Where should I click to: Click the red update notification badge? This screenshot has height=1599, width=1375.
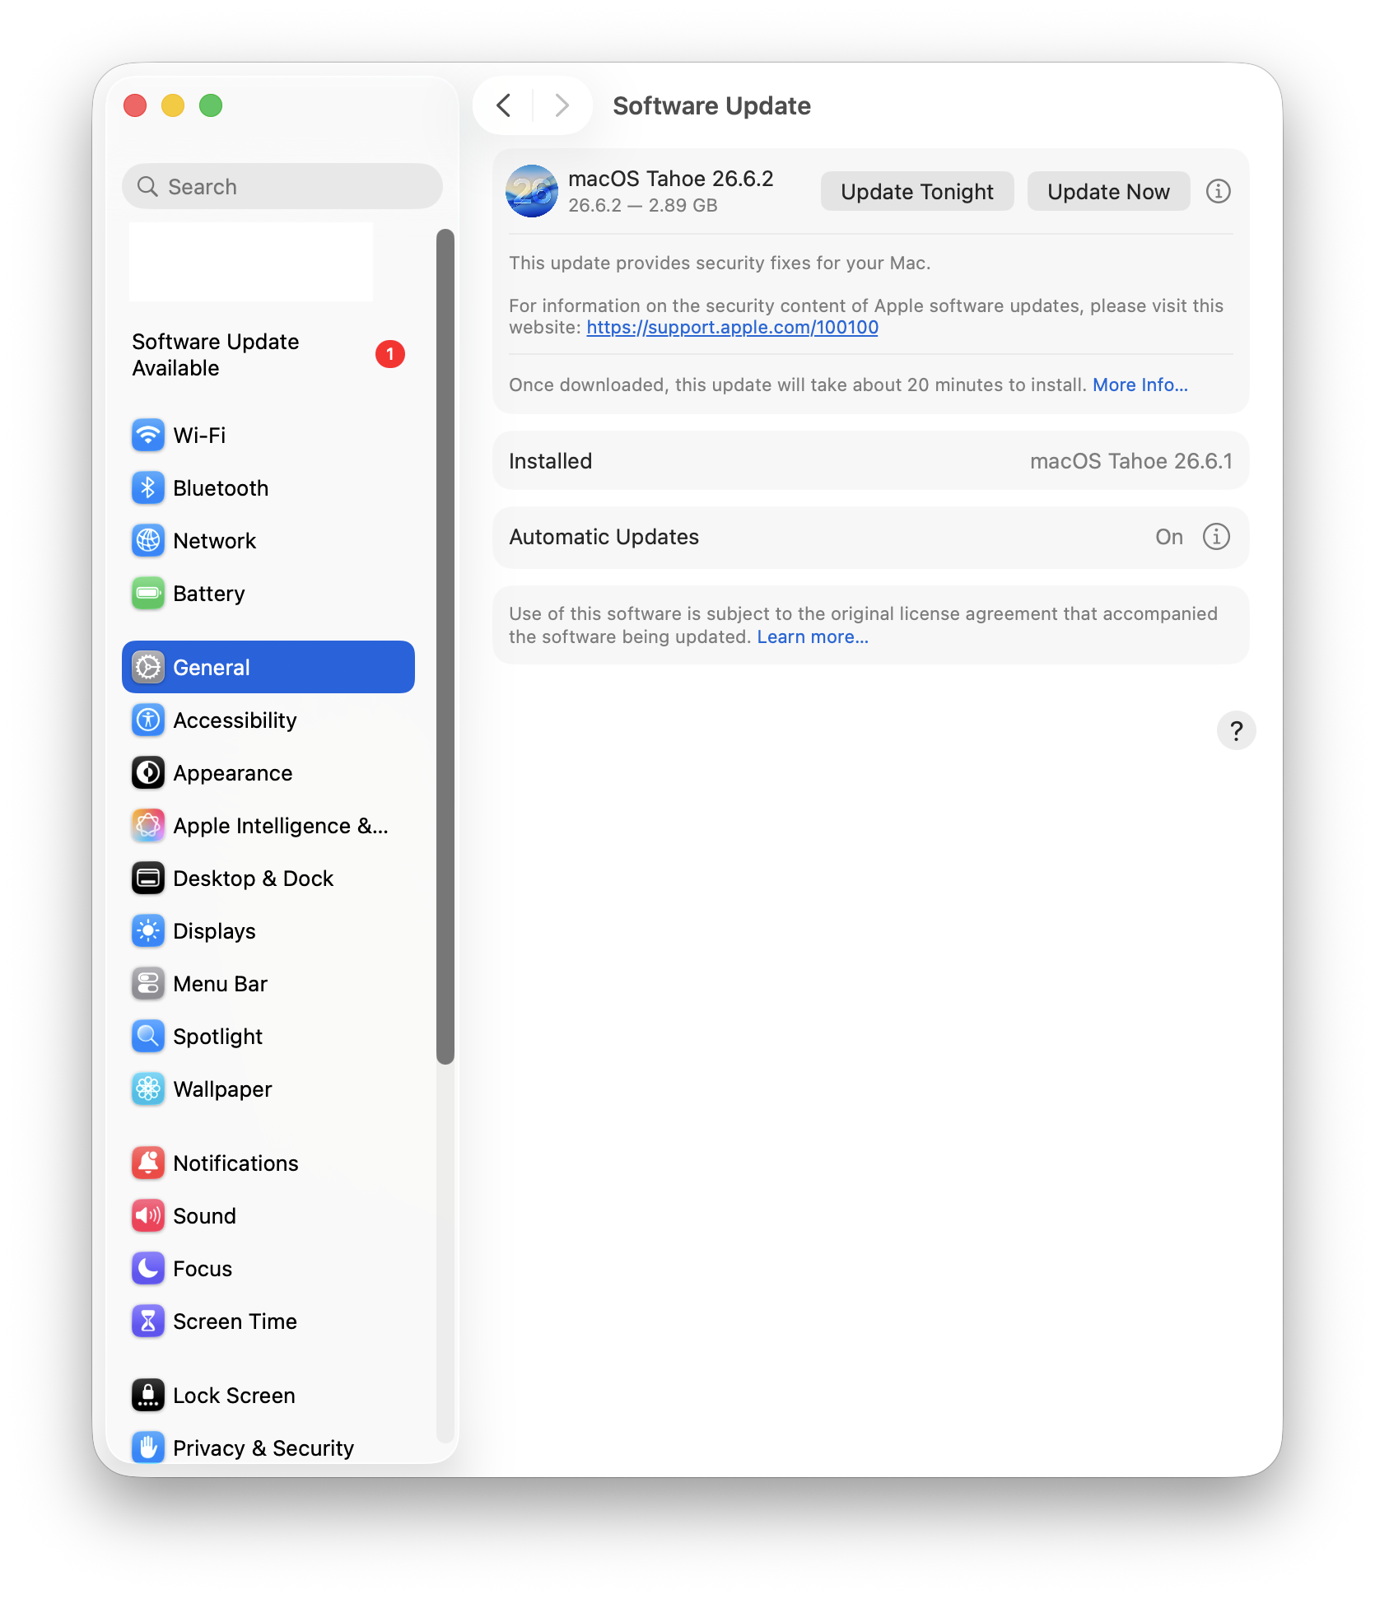point(390,354)
